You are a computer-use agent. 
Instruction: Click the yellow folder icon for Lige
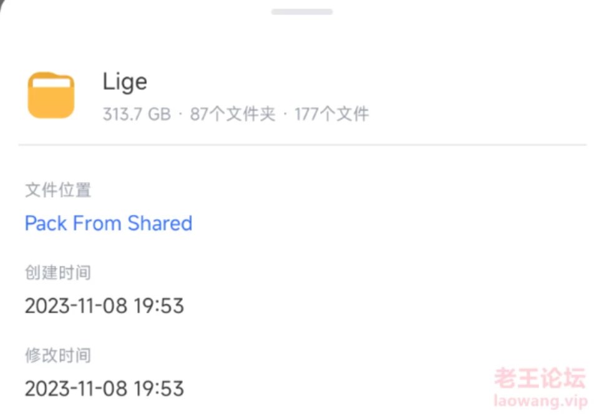52,95
